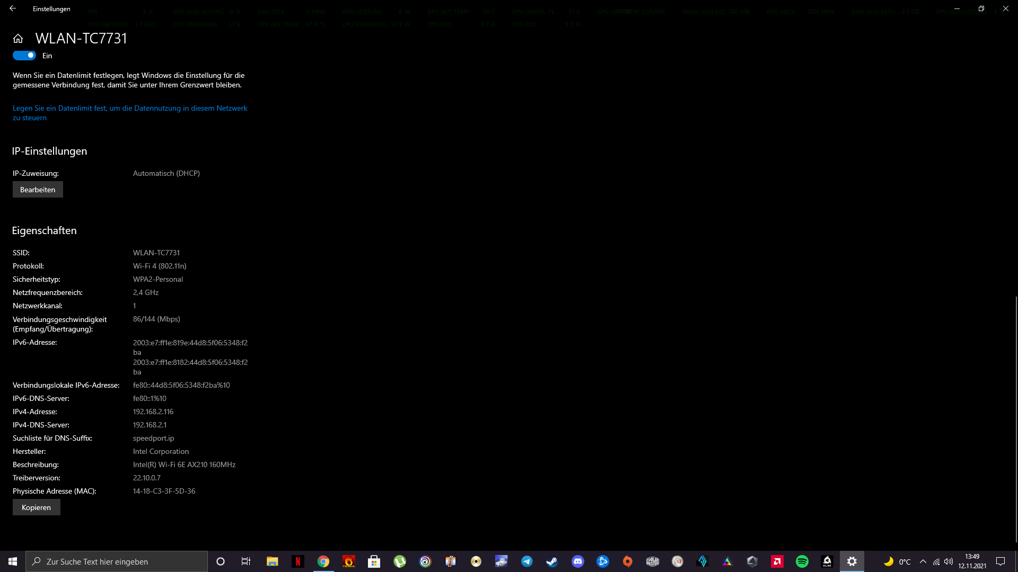Image resolution: width=1018 pixels, height=572 pixels.
Task: Go back with the back arrow
Action: [x=13, y=8]
